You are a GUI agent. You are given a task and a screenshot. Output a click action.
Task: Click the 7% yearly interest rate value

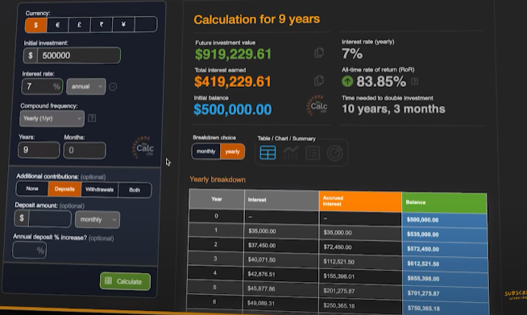coord(352,53)
